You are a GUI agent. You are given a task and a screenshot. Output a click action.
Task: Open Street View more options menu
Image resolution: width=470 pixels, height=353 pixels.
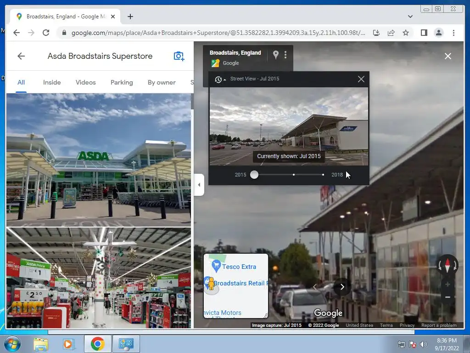tap(285, 55)
